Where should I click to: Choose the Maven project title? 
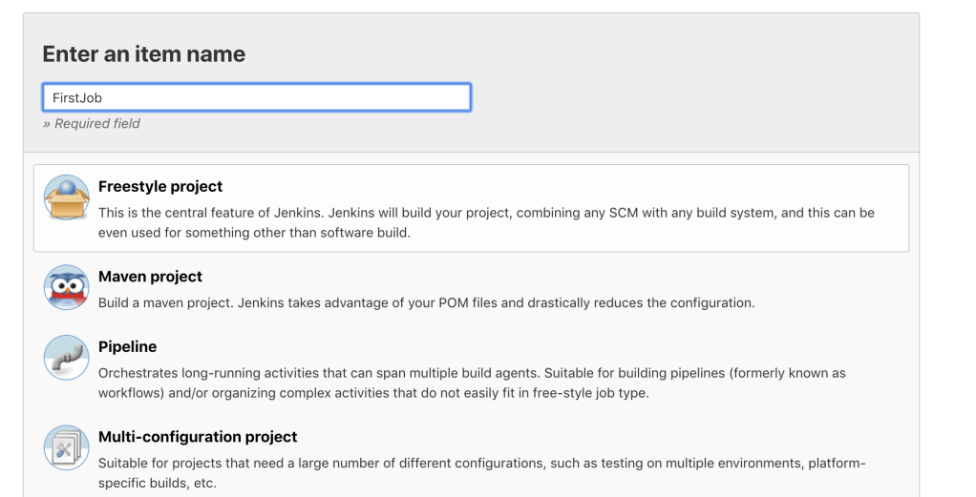(150, 277)
